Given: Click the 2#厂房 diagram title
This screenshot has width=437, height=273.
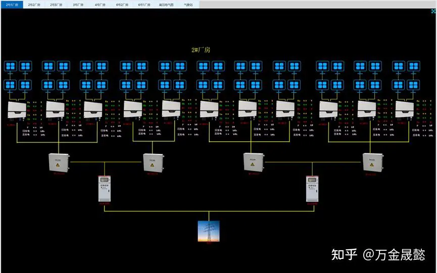Looking at the screenshot, I should (x=200, y=49).
